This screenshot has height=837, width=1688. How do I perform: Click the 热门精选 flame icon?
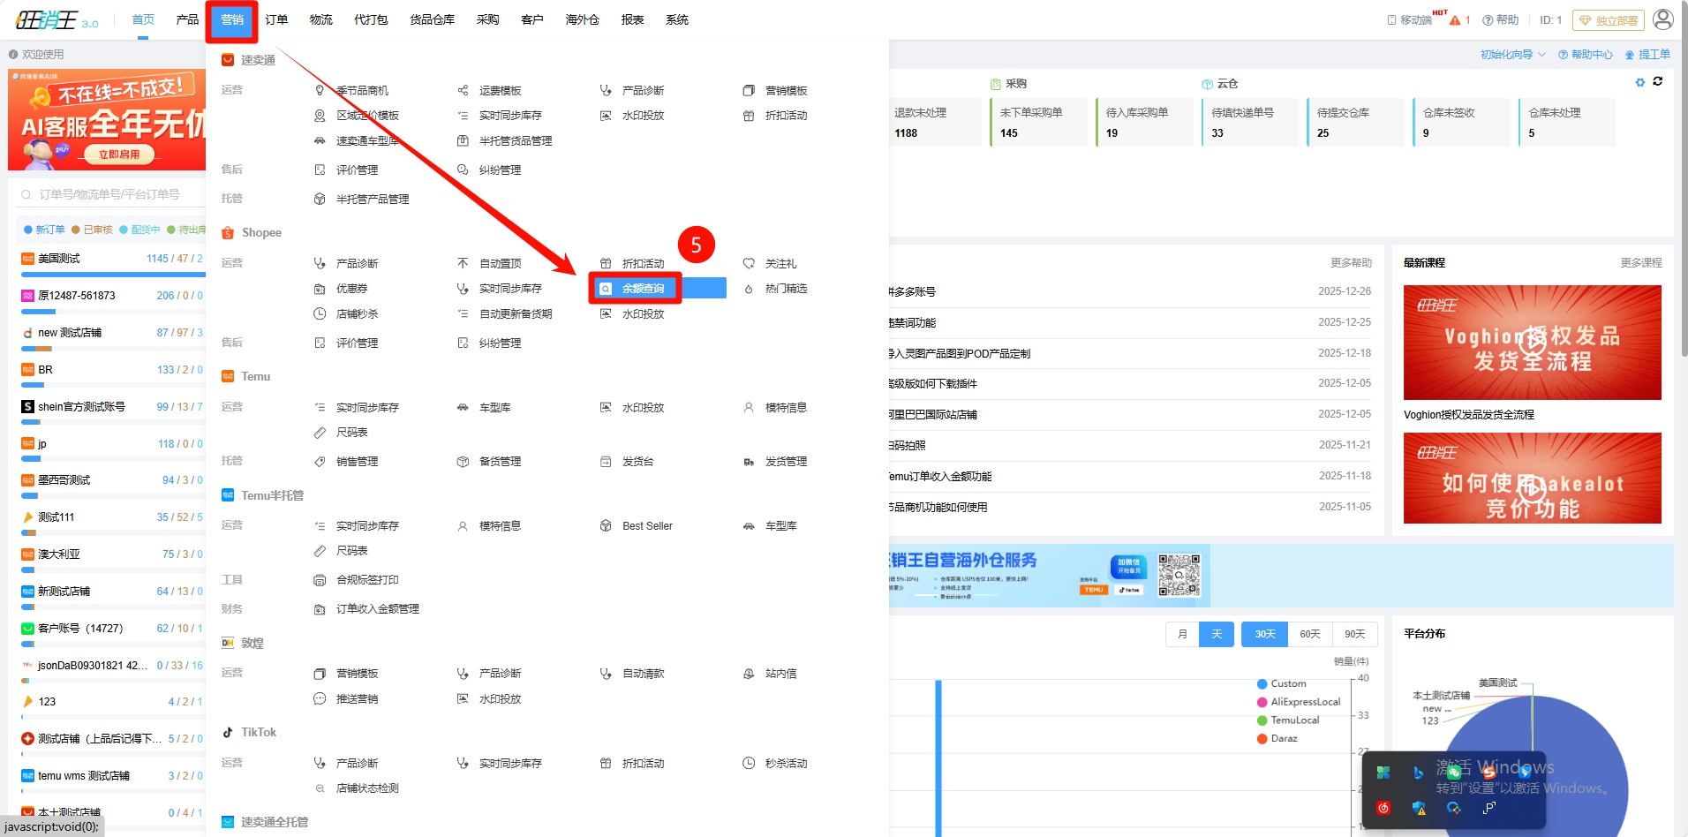749,289
